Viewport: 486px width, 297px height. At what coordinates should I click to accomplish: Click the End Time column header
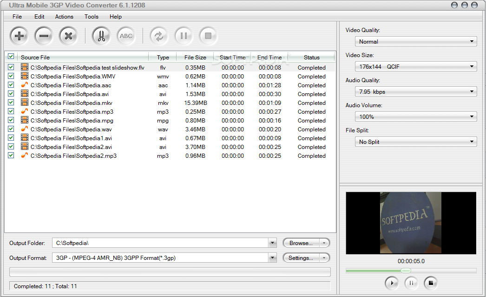pyautogui.click(x=269, y=57)
